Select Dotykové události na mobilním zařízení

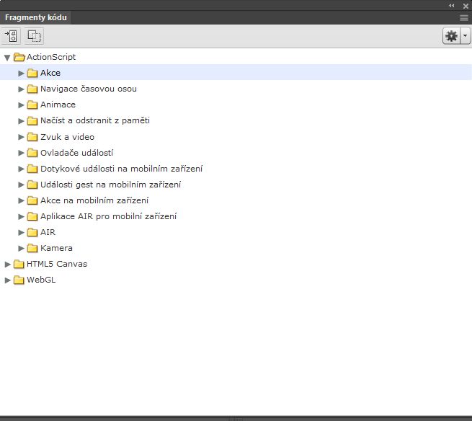tap(121, 168)
